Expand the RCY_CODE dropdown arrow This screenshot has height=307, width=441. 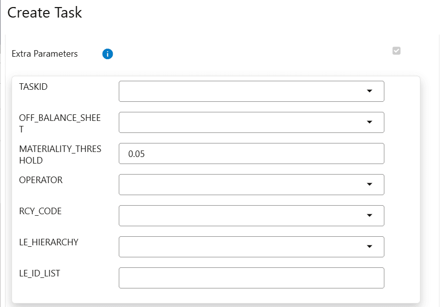[x=370, y=216]
